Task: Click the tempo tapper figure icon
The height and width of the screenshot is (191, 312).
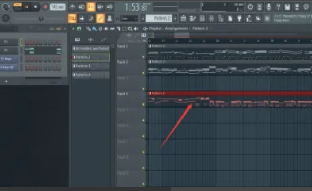Action: tap(249, 19)
